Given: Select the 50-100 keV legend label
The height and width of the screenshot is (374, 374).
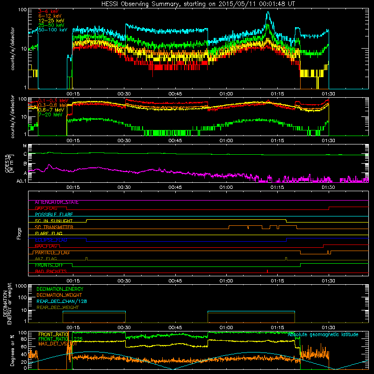Looking at the screenshot, I should coord(53,30).
